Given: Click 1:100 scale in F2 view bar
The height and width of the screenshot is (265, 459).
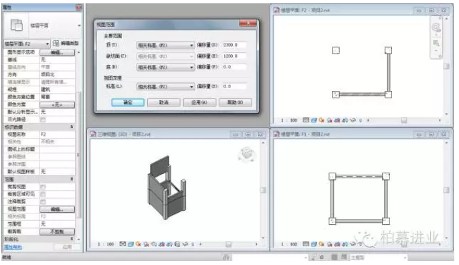Looking at the screenshot, I should 289,120.
